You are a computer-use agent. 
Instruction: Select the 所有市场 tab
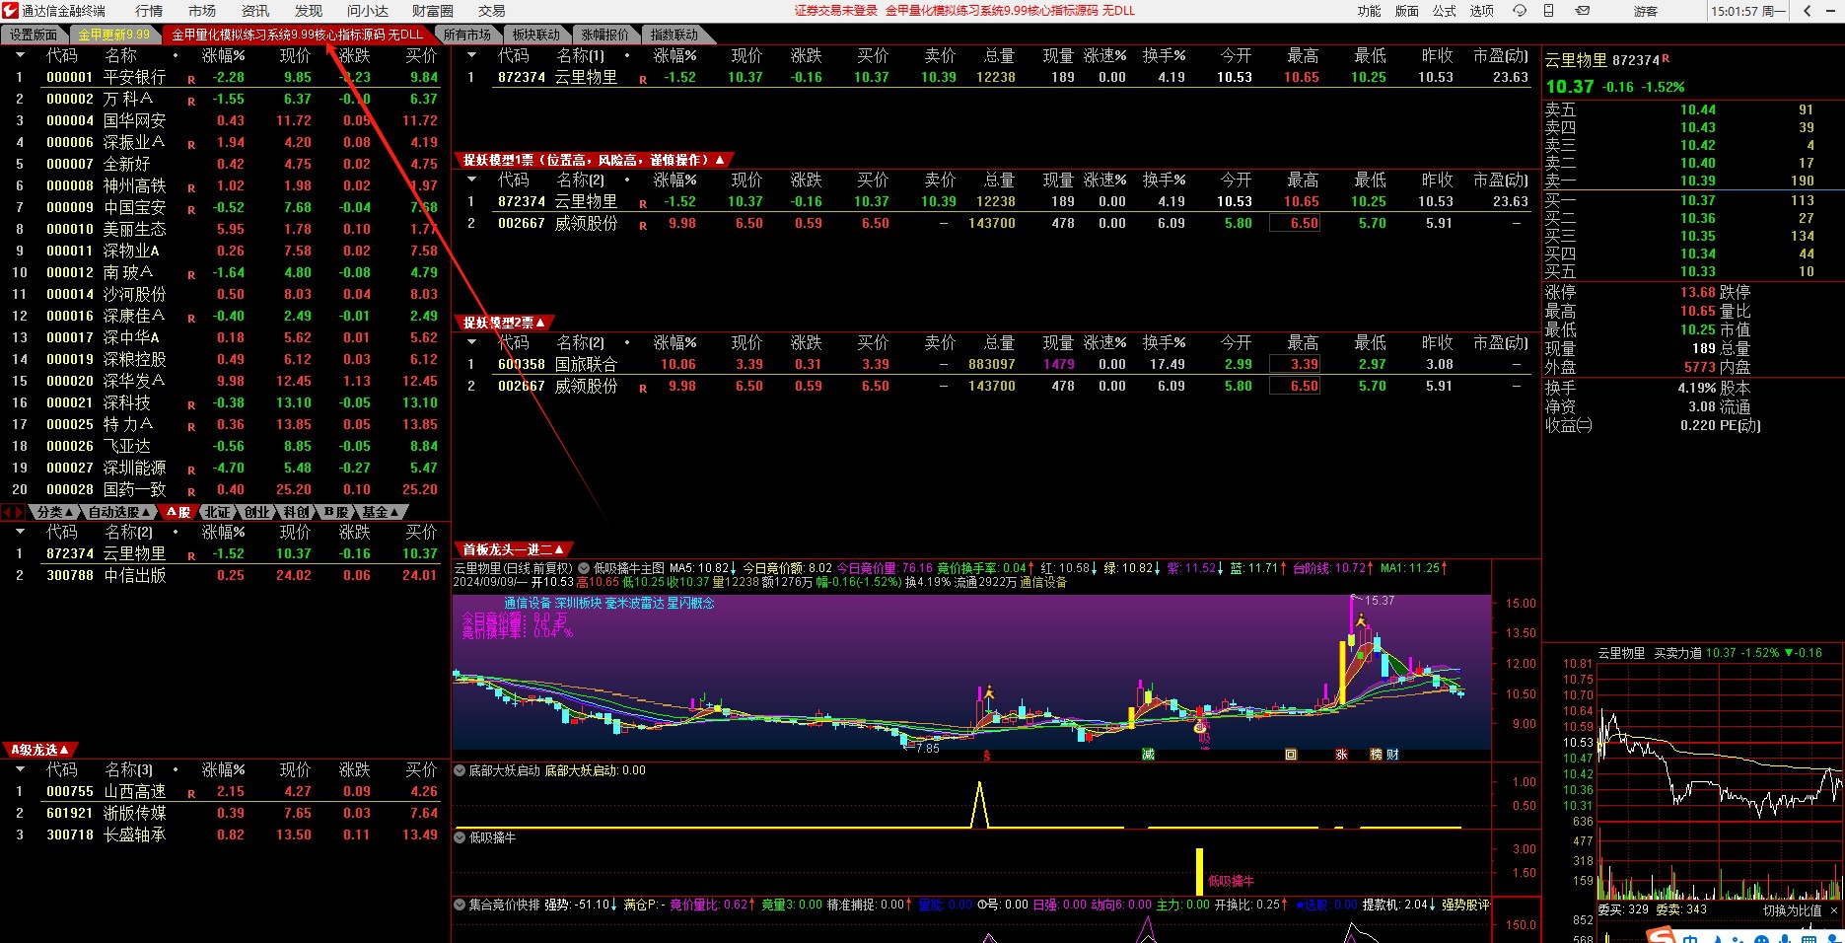pyautogui.click(x=467, y=35)
